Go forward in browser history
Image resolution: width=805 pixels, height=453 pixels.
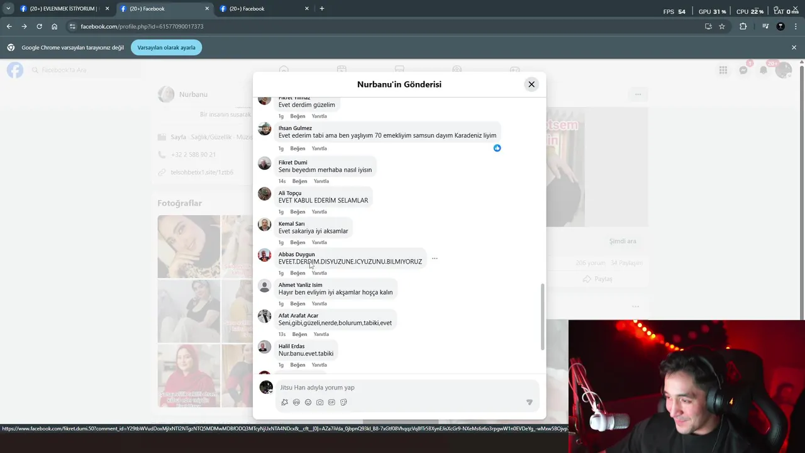coord(24,26)
